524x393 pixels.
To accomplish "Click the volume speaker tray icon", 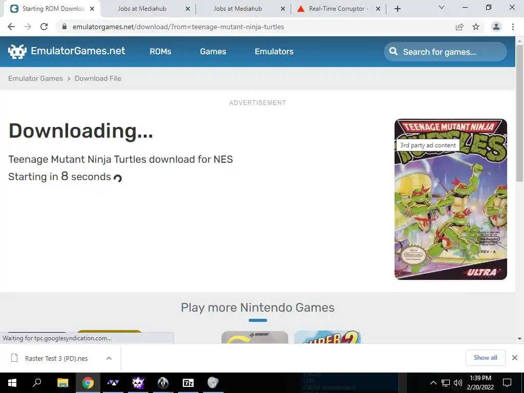I will 458,383.
